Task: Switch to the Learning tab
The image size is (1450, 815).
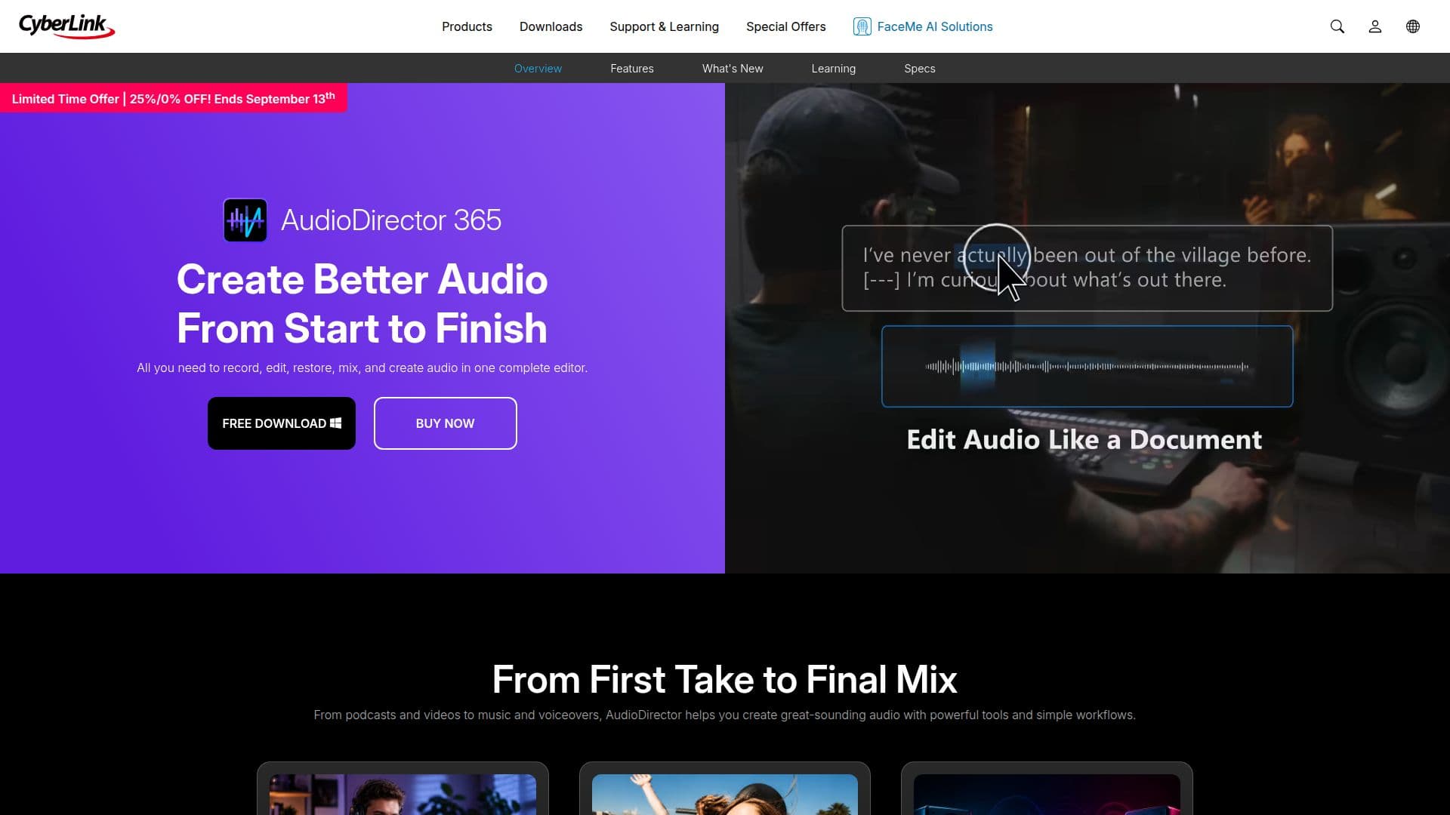Action: pyautogui.click(x=833, y=68)
